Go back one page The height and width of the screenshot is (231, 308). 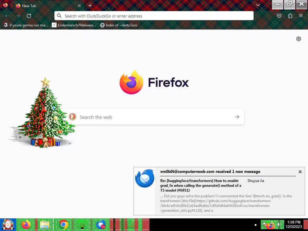(x=7, y=16)
